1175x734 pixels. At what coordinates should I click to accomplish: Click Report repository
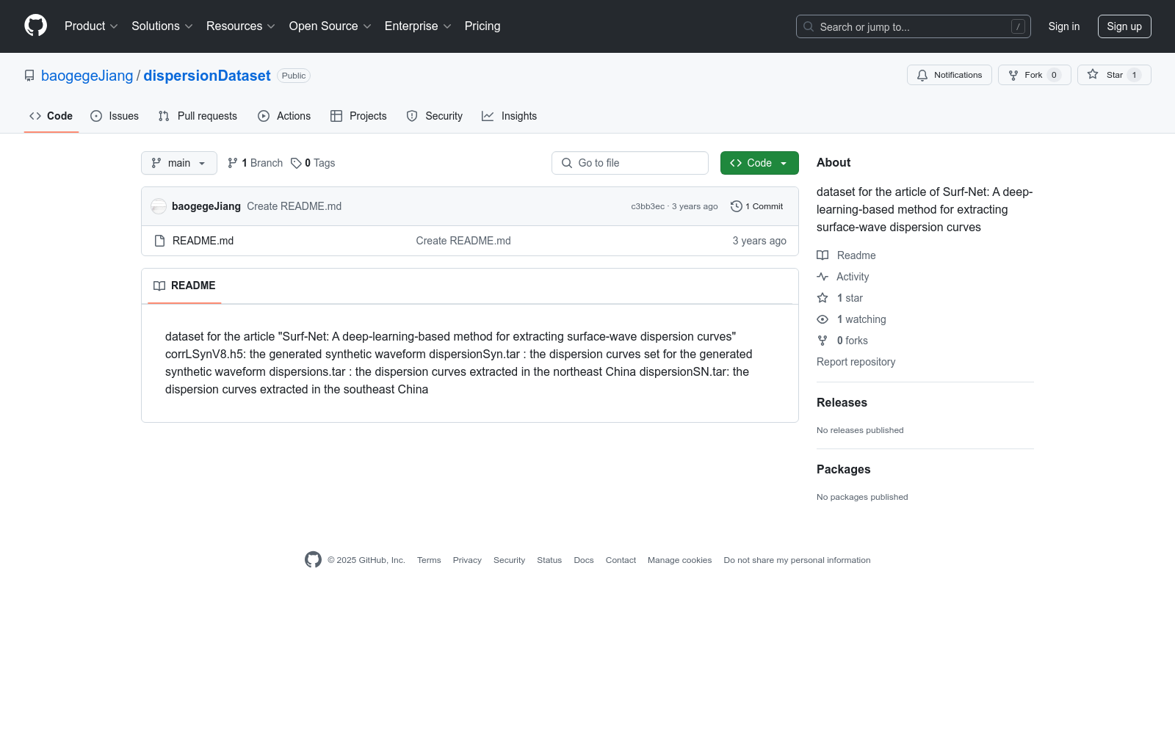pyautogui.click(x=856, y=362)
